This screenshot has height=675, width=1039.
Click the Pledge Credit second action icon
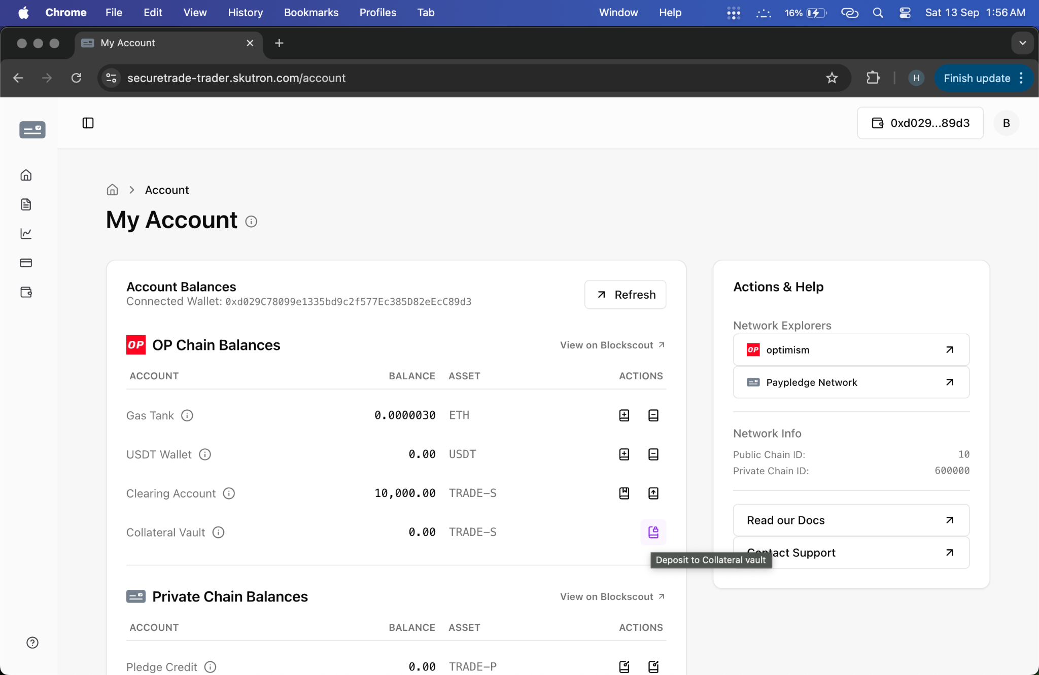(x=653, y=666)
